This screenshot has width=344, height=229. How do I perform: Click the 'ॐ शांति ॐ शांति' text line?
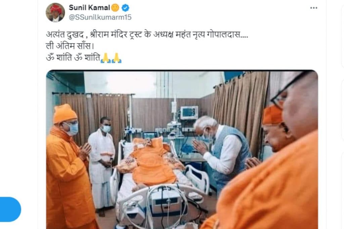(73, 58)
